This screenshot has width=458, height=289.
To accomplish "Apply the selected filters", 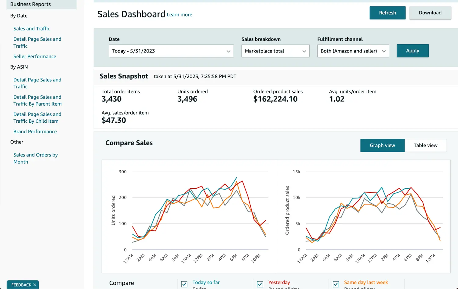I will pyautogui.click(x=412, y=51).
